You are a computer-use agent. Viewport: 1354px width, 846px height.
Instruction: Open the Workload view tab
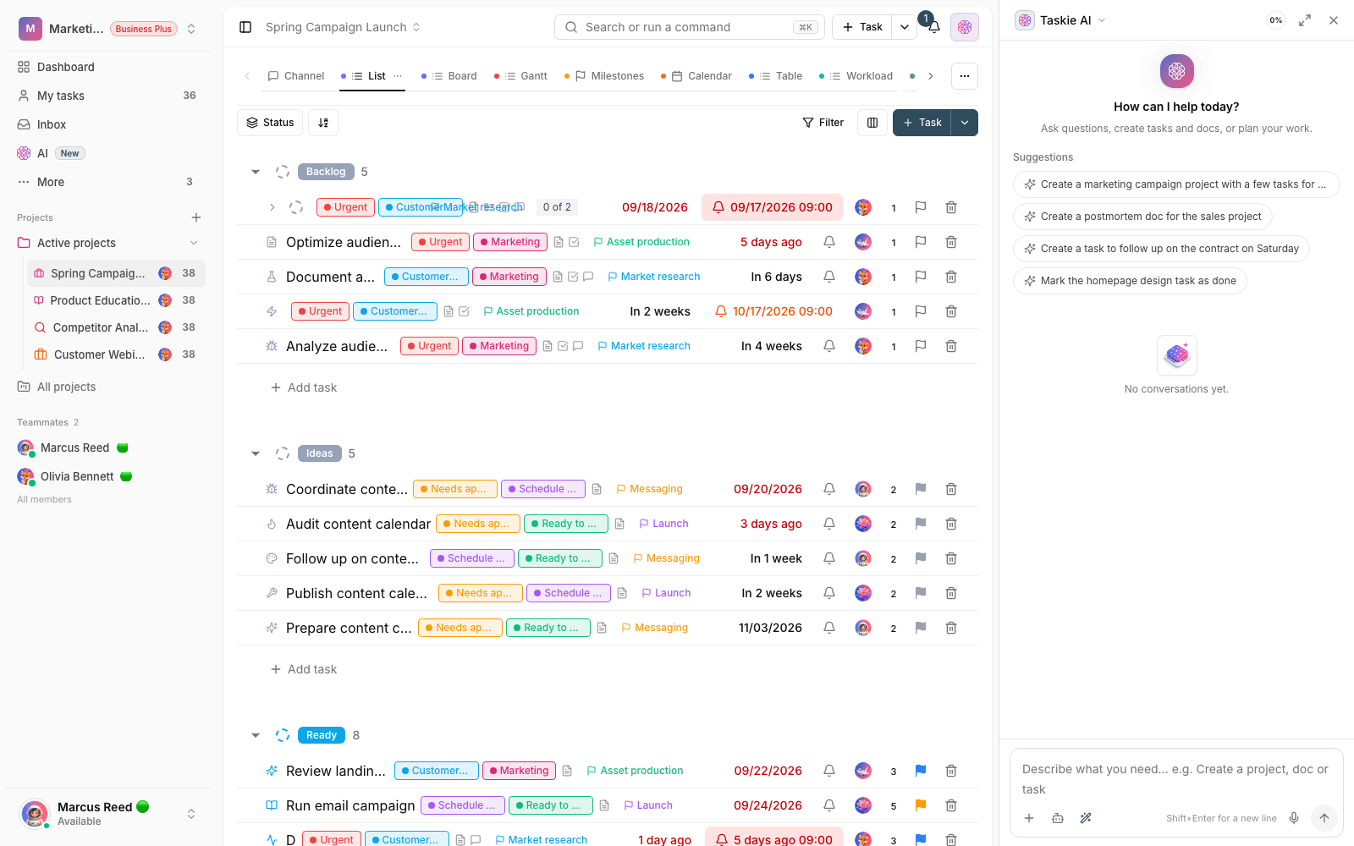[856, 76]
